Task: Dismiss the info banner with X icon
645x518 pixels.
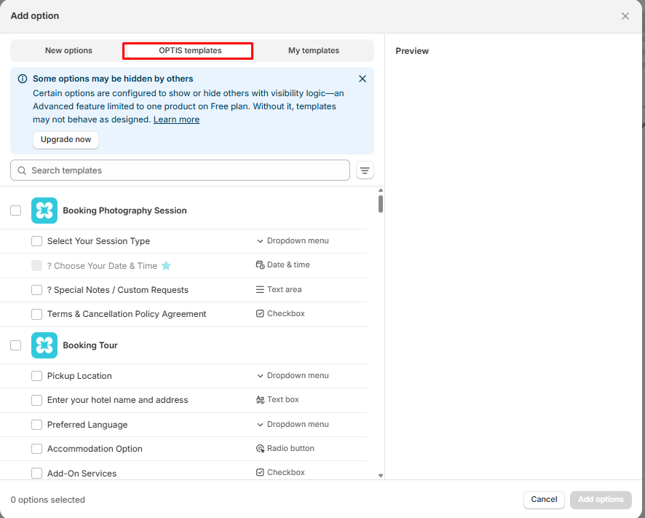Action: [363, 79]
